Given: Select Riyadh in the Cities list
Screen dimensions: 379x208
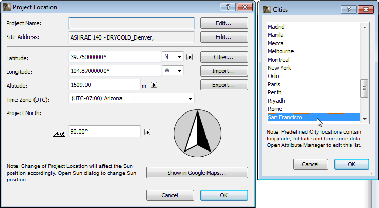Looking at the screenshot, I should (314, 101).
